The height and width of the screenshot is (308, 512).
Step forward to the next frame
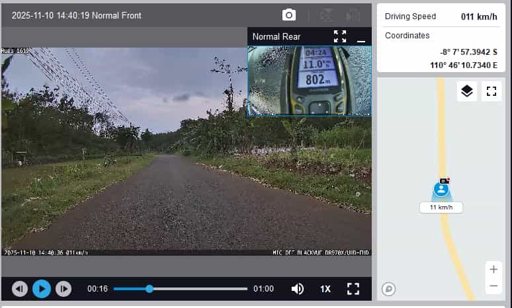[x=63, y=289]
